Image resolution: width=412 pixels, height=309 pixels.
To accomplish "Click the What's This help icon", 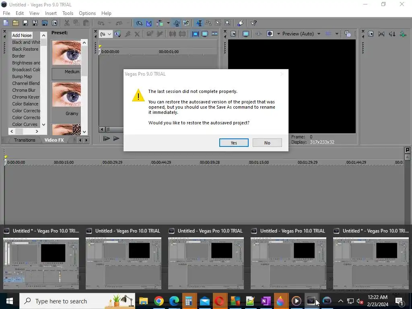I will pos(253,23).
